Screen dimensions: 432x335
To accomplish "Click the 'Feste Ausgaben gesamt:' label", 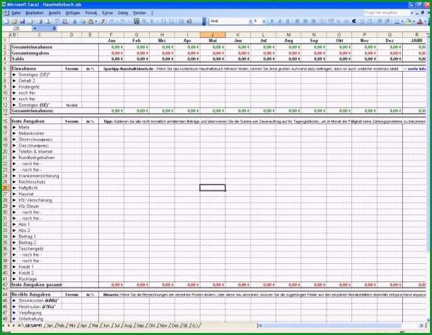I will coord(37,285).
